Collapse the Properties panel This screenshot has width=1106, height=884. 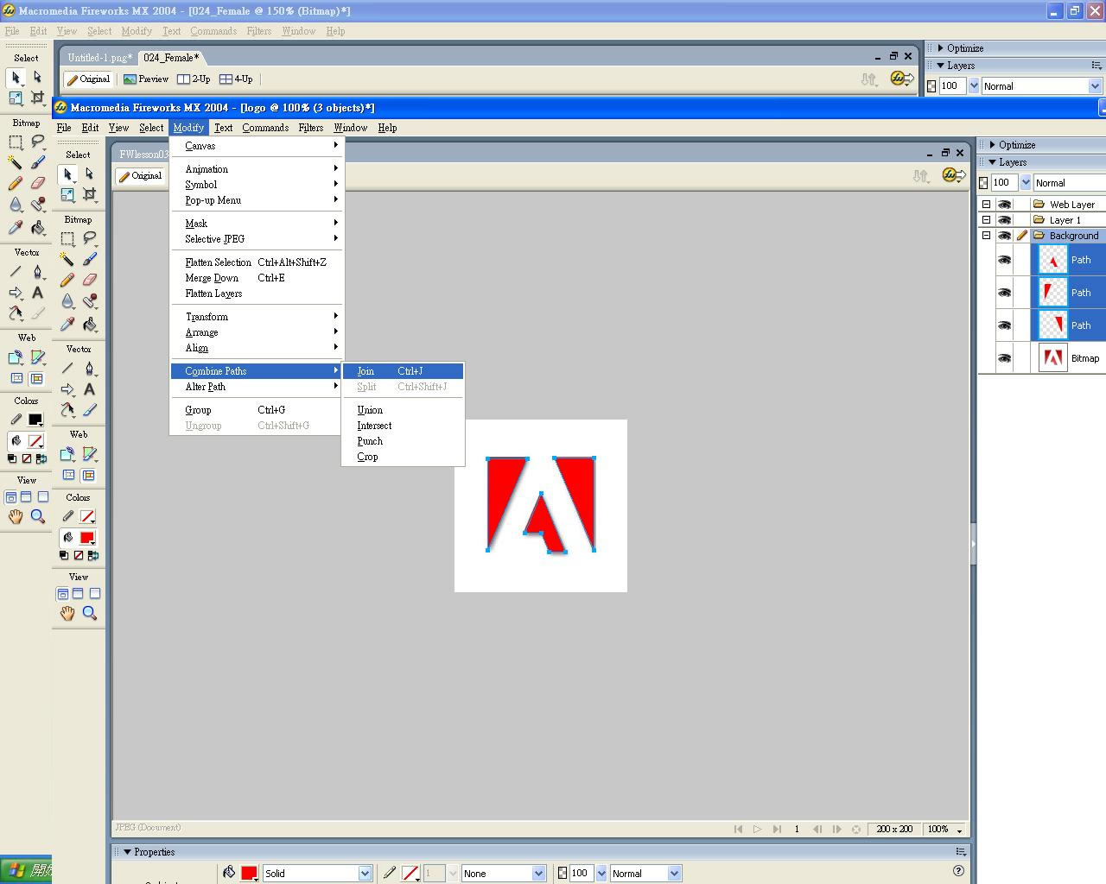[x=127, y=852]
